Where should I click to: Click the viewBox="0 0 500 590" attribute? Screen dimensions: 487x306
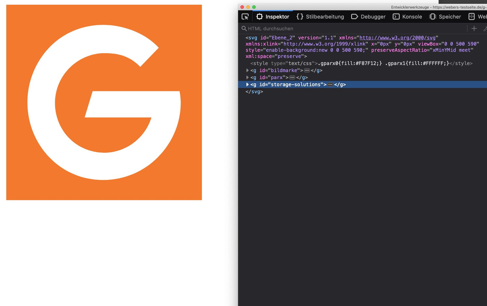pos(448,44)
